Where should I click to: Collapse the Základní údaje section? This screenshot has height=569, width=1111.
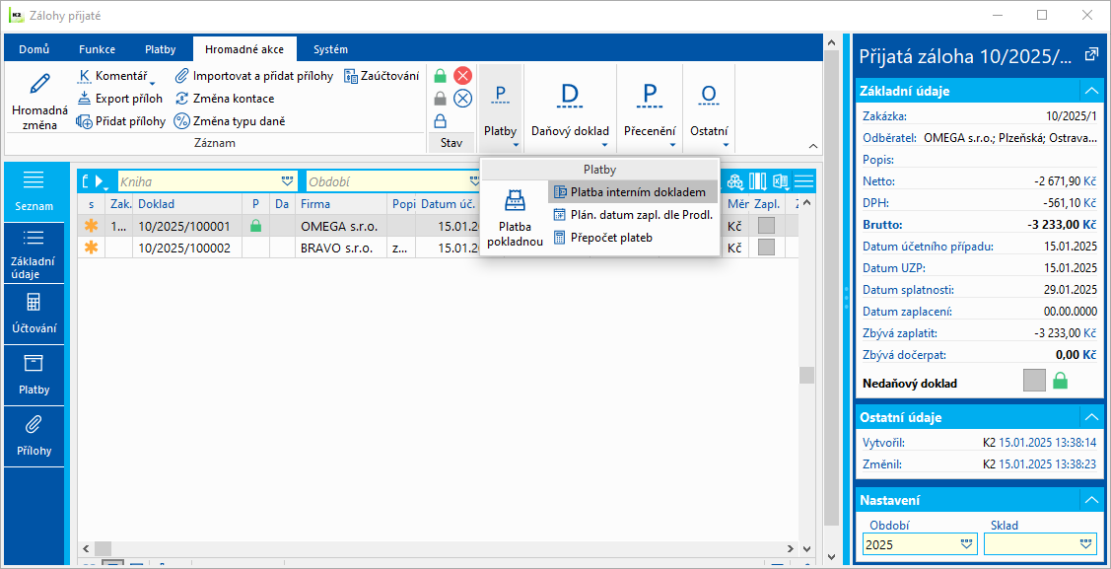1090,91
